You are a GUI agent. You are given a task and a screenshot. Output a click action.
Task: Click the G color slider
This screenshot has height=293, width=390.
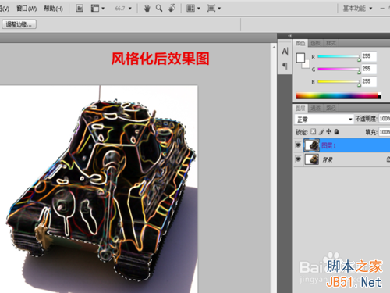[339, 69]
